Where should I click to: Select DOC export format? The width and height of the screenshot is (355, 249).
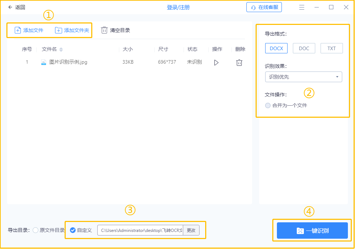(x=304, y=48)
